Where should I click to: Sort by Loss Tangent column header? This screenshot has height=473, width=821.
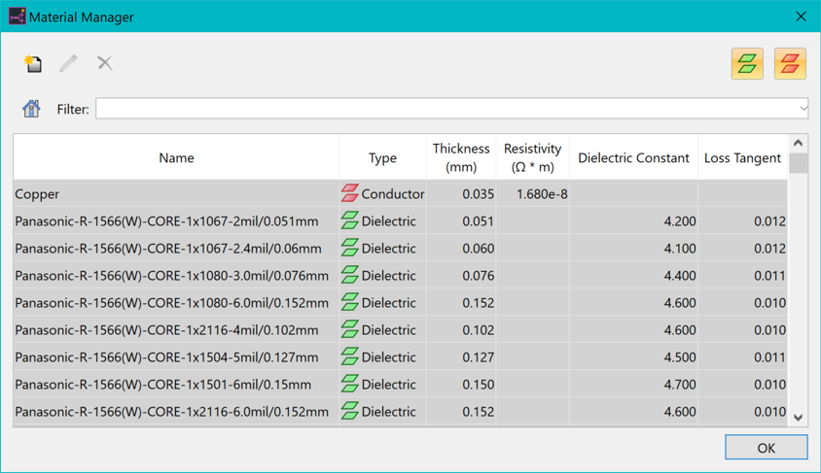tap(742, 158)
